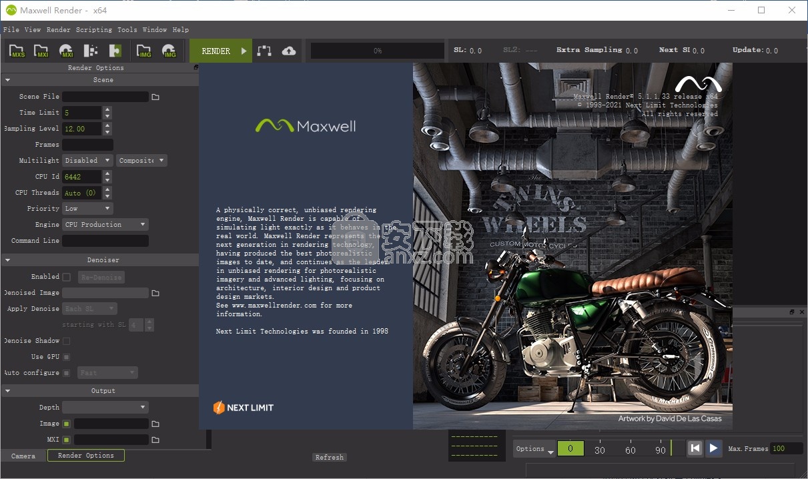Collapse the Denoiser section
Image resolution: width=808 pixels, height=479 pixels.
pyautogui.click(x=7, y=260)
